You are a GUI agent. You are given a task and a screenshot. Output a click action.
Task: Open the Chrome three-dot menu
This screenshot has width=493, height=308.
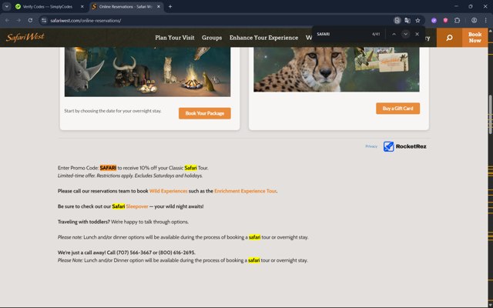pos(486,21)
